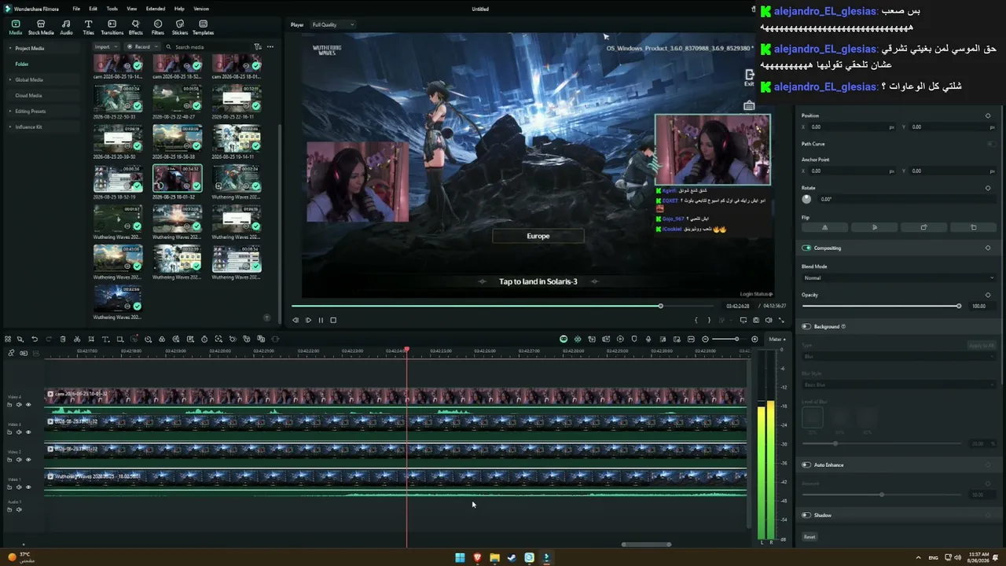
Task: Open the Stock Media tab
Action: pos(41,28)
